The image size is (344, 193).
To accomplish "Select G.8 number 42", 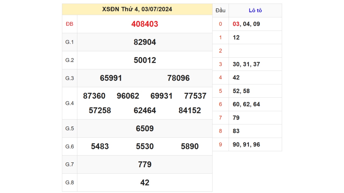I will [145, 183].
